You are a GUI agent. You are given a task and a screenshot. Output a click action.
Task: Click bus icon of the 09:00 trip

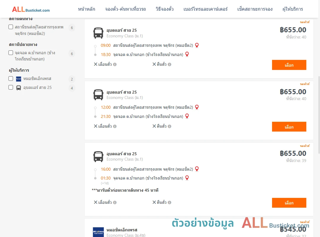pyautogui.click(x=98, y=33)
